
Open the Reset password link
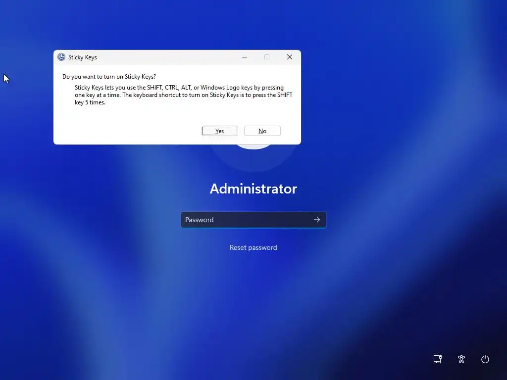click(253, 247)
